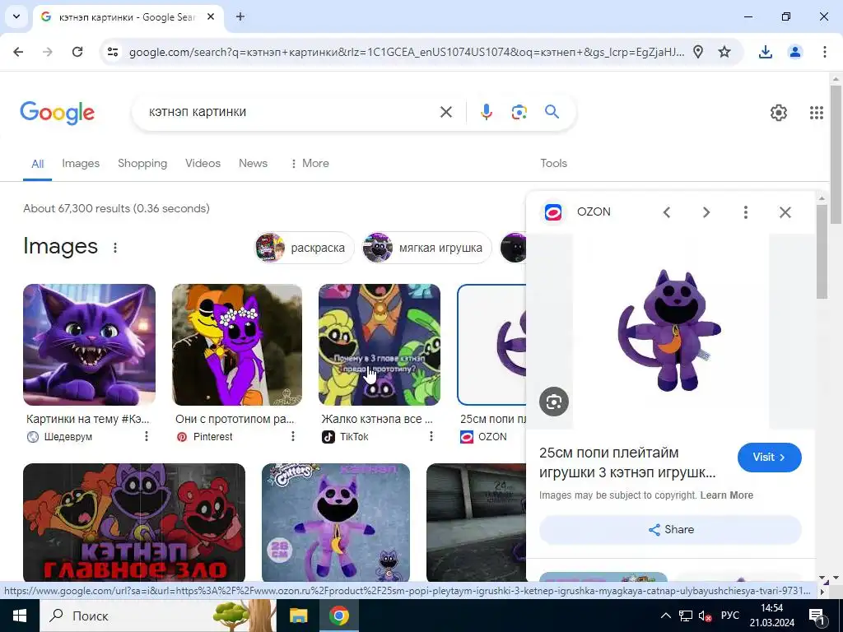Open File Explorer from the taskbar

coord(298,616)
